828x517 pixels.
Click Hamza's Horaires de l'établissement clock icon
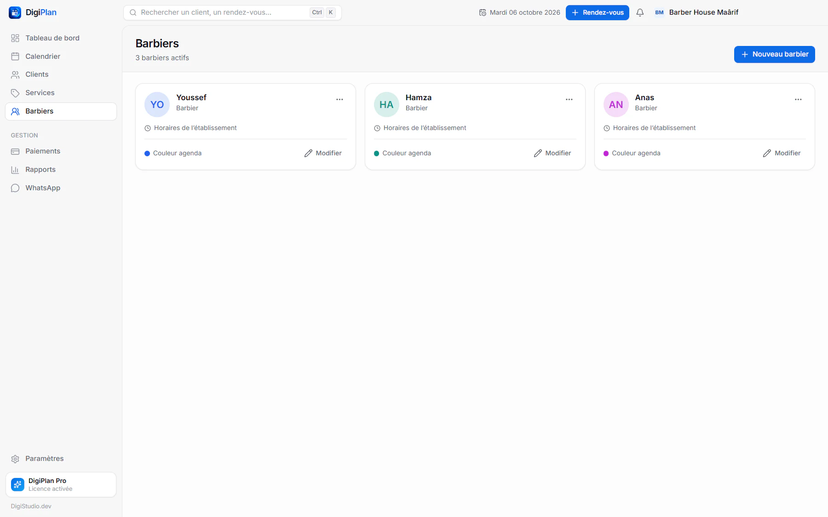click(377, 128)
